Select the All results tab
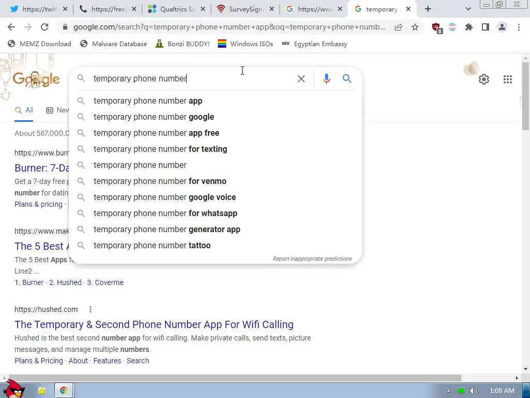Viewport: 530px width, 398px height. coord(24,110)
